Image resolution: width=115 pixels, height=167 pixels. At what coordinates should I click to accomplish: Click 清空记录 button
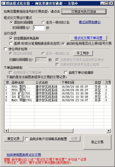pyautogui.click(x=14, y=139)
